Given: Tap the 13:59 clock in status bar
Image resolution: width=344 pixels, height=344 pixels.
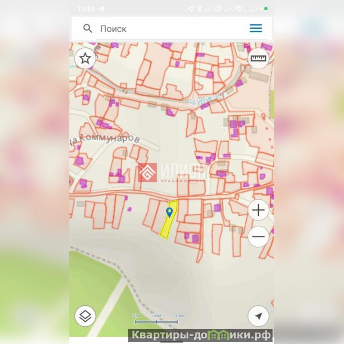Looking at the screenshot, I should [86, 9].
